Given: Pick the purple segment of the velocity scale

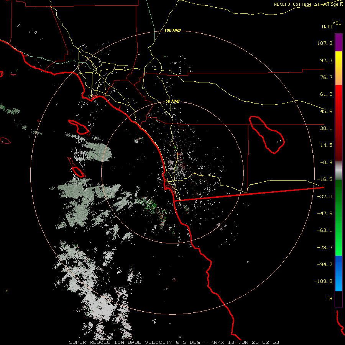Looking at the screenshot, I should pos(338,43).
